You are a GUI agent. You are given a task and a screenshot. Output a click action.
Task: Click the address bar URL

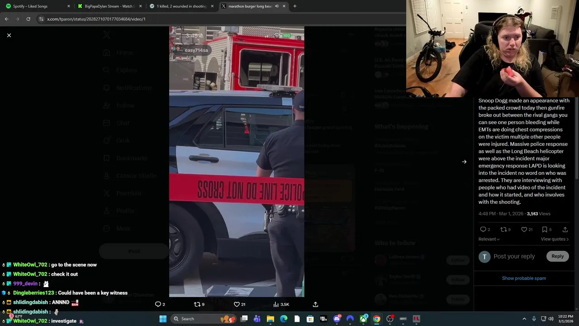[96, 19]
